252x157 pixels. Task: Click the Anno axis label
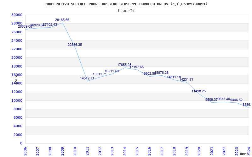coord(244,154)
